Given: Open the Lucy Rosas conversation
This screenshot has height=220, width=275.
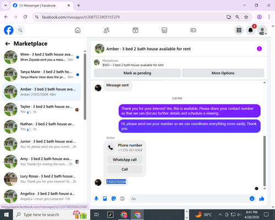Looking at the screenshot, I should 41,179.
